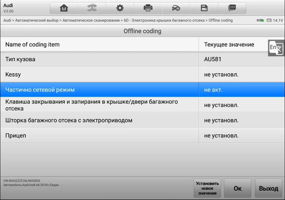
Task: Go to the Home (M) screen
Action: [64, 8]
